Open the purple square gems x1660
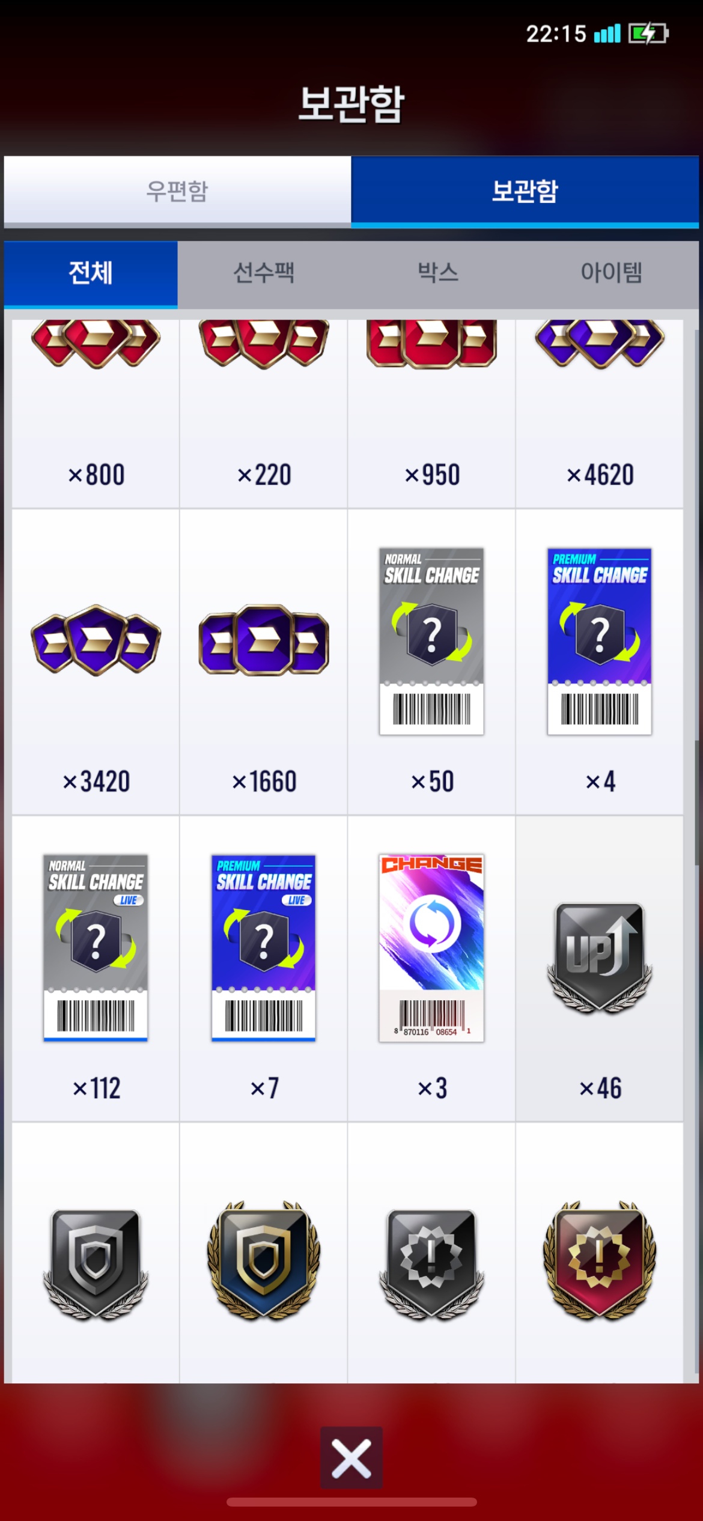Viewport: 703px width, 1521px height. [x=264, y=661]
